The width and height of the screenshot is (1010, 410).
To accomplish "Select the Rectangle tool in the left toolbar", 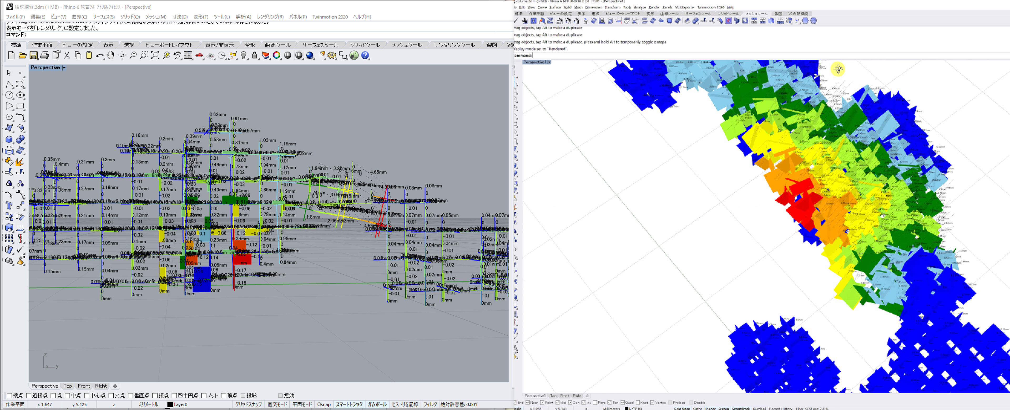I will 21,106.
